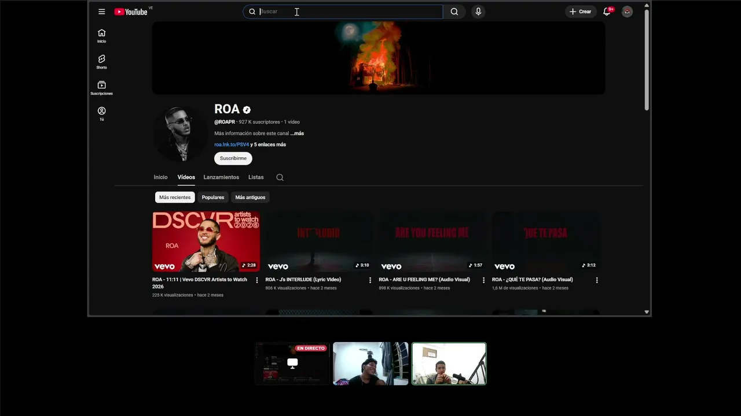Open options for the DSCVR video
The height and width of the screenshot is (416, 741).
(x=257, y=280)
